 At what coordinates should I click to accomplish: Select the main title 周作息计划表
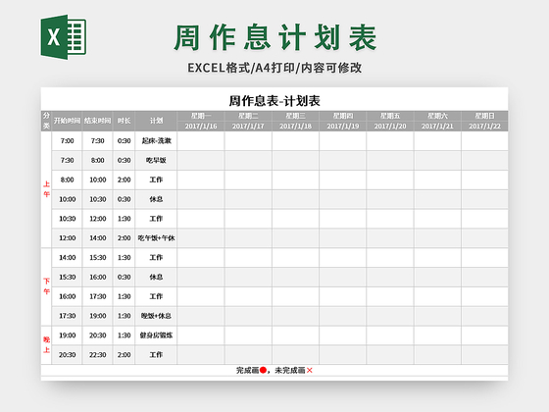(x=274, y=37)
